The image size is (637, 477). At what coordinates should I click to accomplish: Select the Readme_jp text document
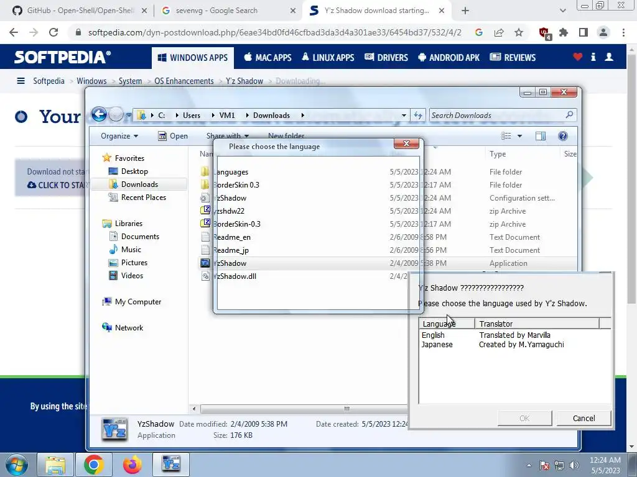tap(231, 250)
